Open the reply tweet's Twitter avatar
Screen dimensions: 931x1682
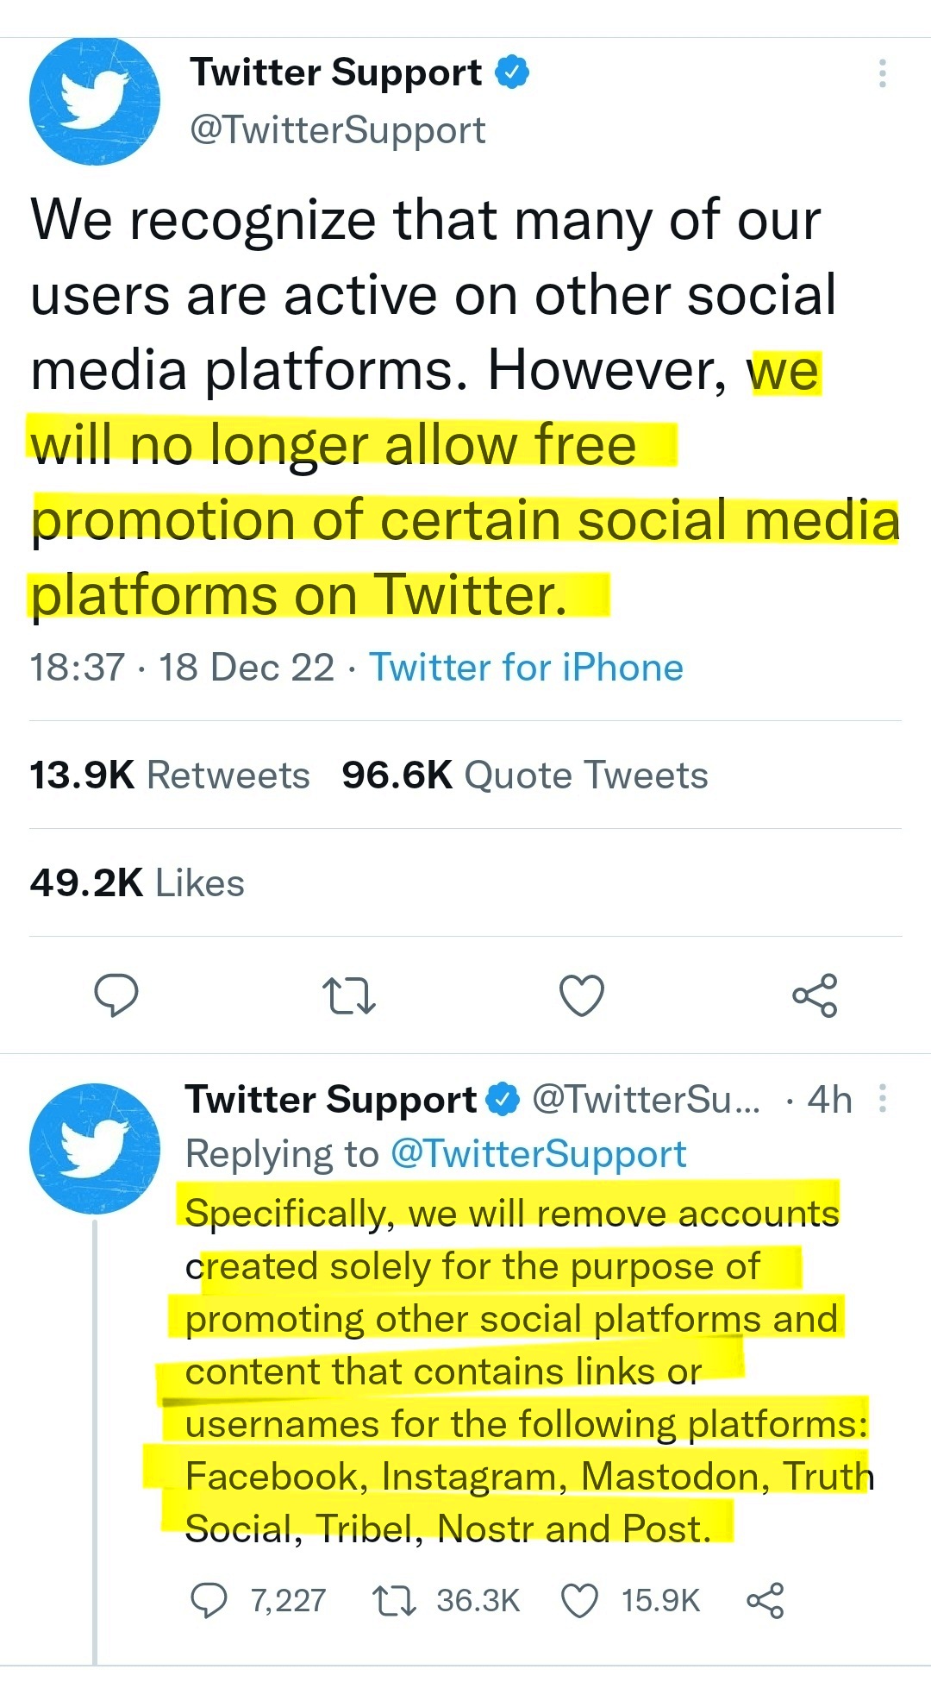(95, 1149)
